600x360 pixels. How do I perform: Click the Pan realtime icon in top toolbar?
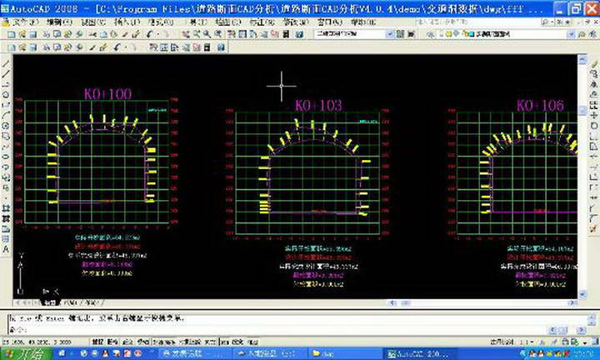pyautogui.click(x=187, y=34)
